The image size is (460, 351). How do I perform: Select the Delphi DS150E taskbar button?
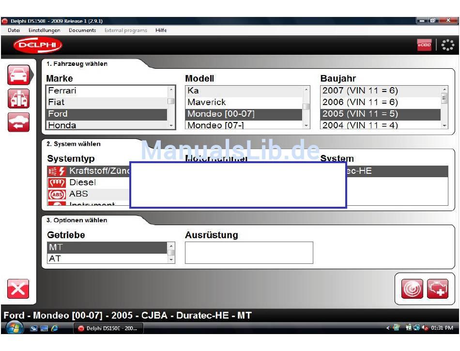point(108,328)
